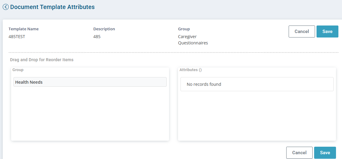The width and height of the screenshot is (342, 159).
Task: Click the No records found row
Action: (257, 84)
